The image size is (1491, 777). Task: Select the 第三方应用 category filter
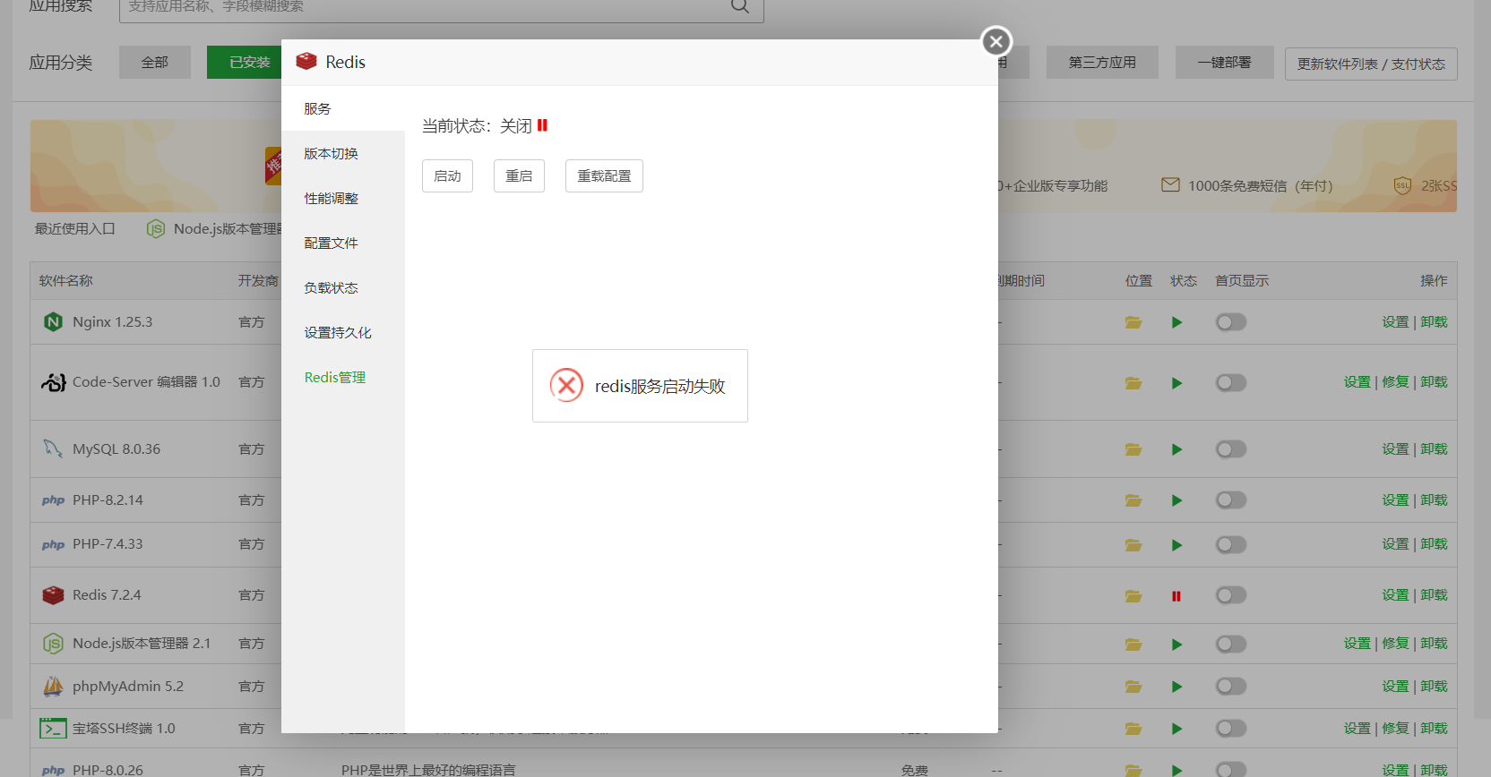pyautogui.click(x=1102, y=62)
